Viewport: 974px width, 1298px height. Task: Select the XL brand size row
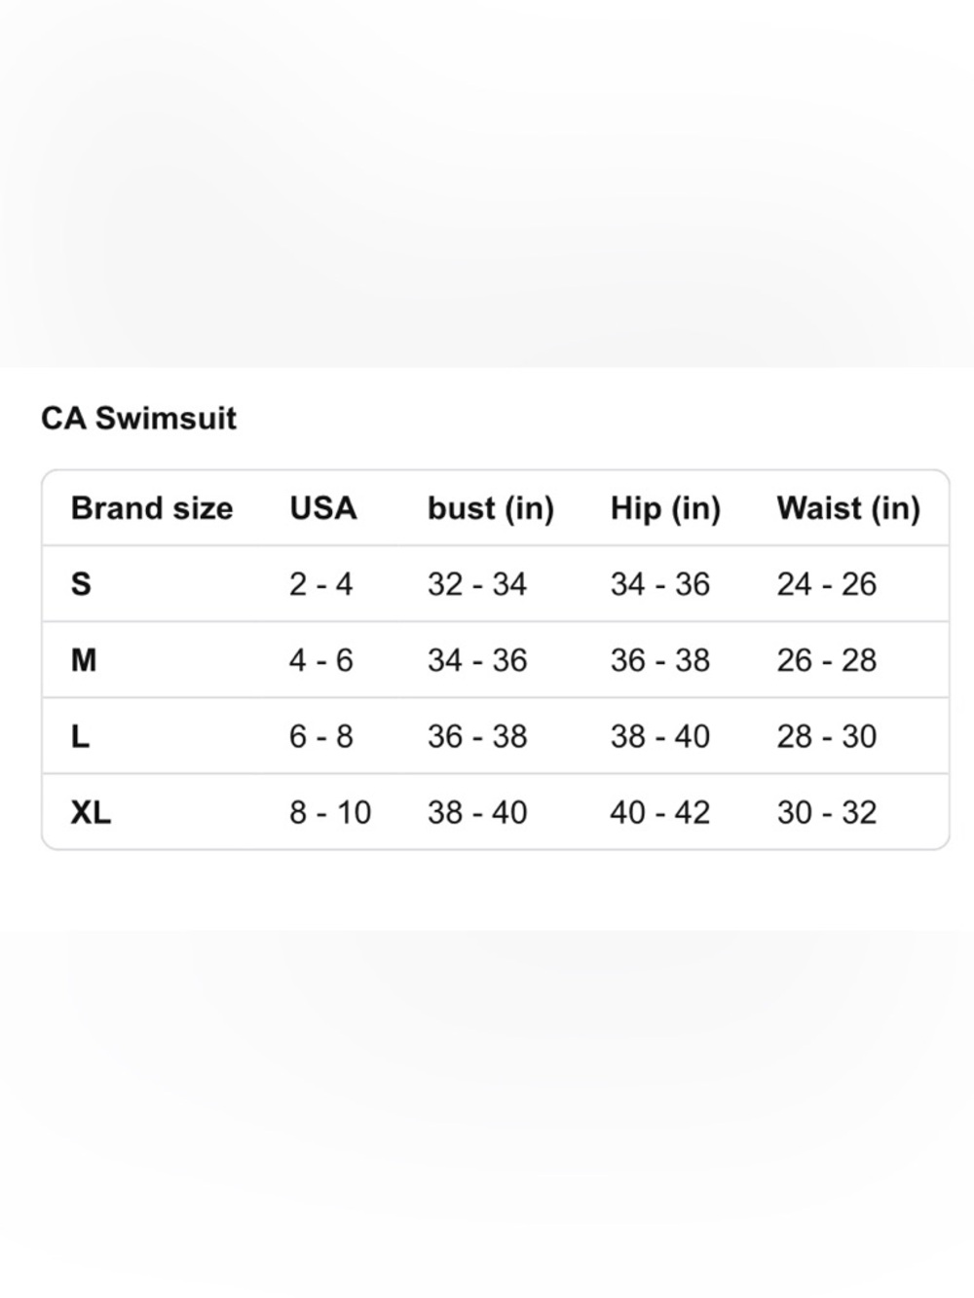pos(496,812)
